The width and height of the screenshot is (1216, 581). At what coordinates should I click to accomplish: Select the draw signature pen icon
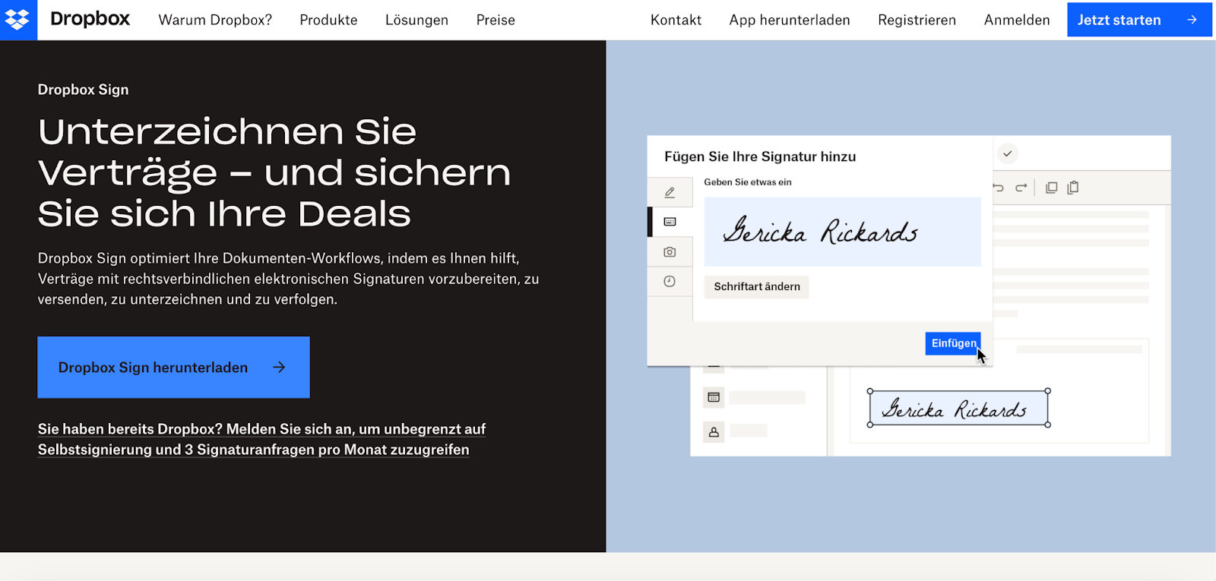(x=670, y=193)
